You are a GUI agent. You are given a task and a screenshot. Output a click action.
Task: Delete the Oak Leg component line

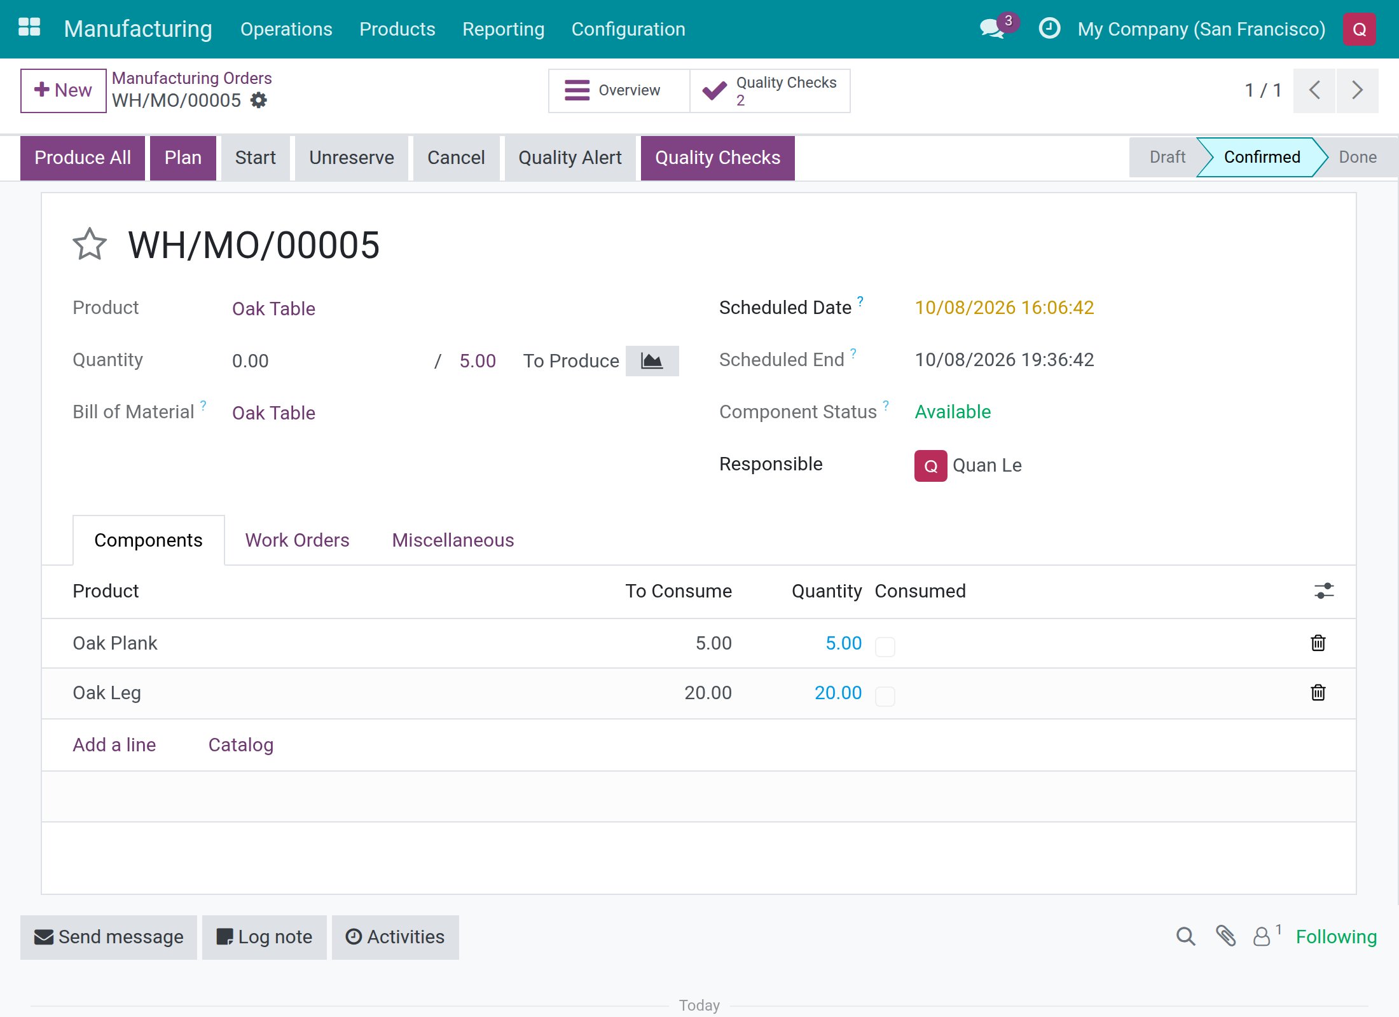point(1318,693)
